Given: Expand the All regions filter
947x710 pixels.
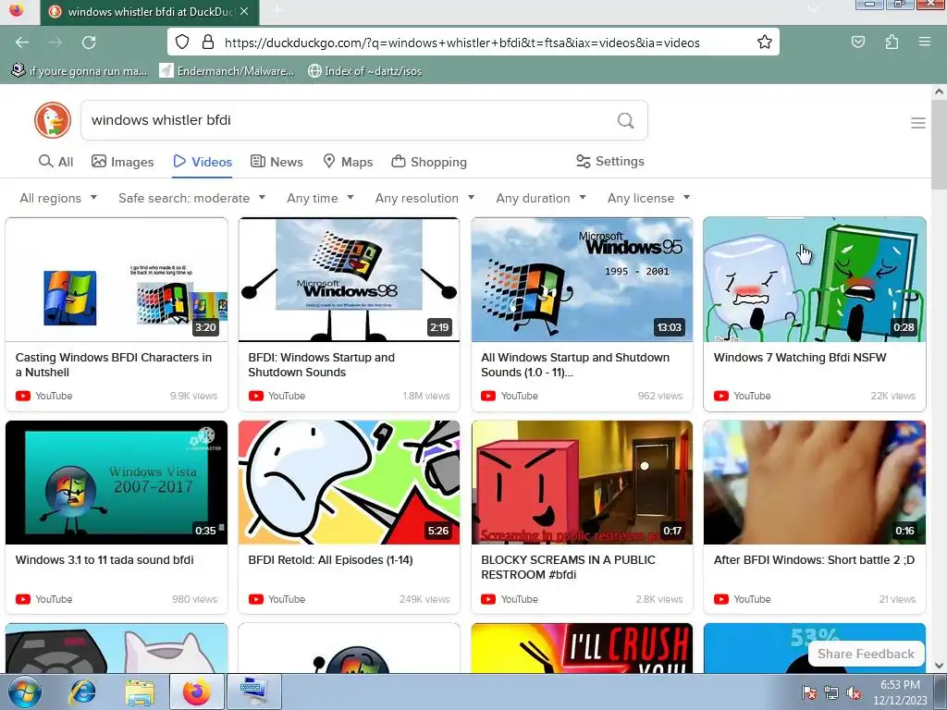Looking at the screenshot, I should click(58, 198).
